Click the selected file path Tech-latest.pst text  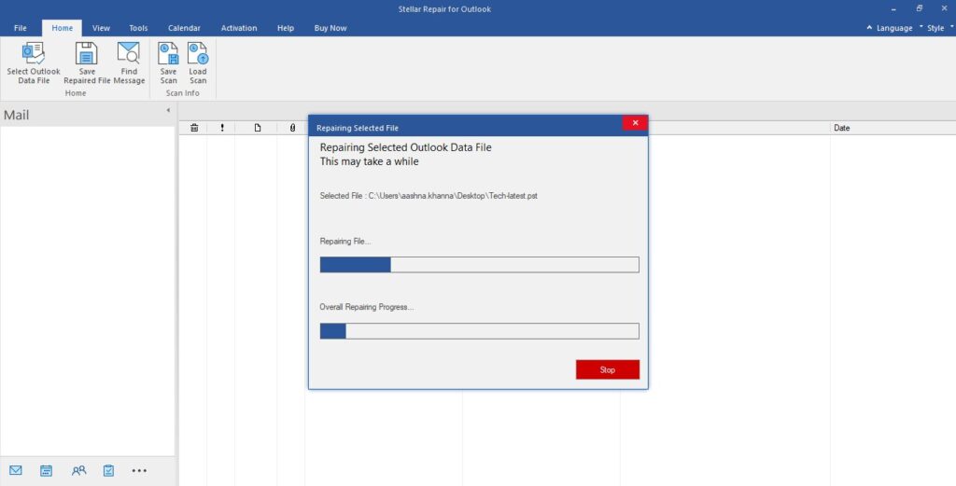click(453, 196)
